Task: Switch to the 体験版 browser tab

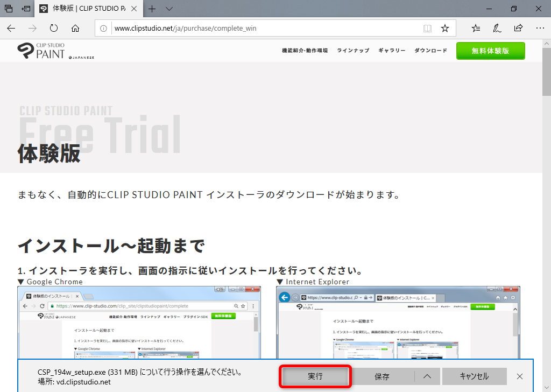Action: click(x=81, y=9)
